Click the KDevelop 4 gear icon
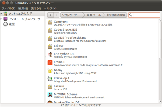This screenshot has height=107, width=162. pyautogui.click(x=50, y=79)
